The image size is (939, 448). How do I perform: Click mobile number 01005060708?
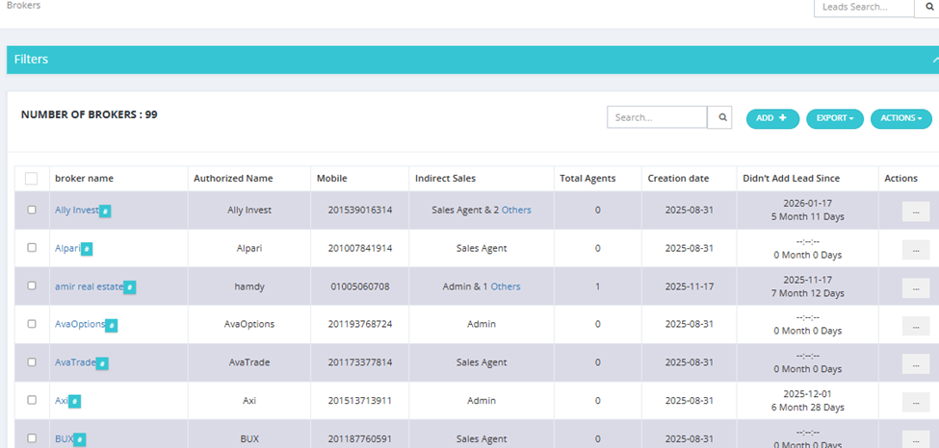click(x=360, y=286)
